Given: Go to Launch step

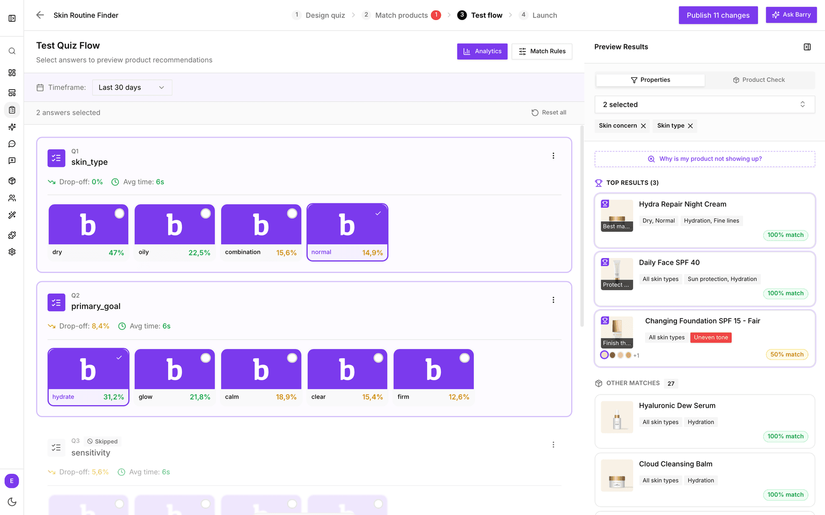Looking at the screenshot, I should tap(538, 15).
